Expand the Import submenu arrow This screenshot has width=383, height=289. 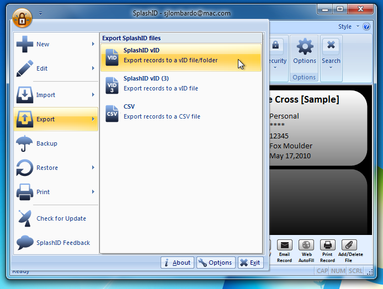click(93, 94)
